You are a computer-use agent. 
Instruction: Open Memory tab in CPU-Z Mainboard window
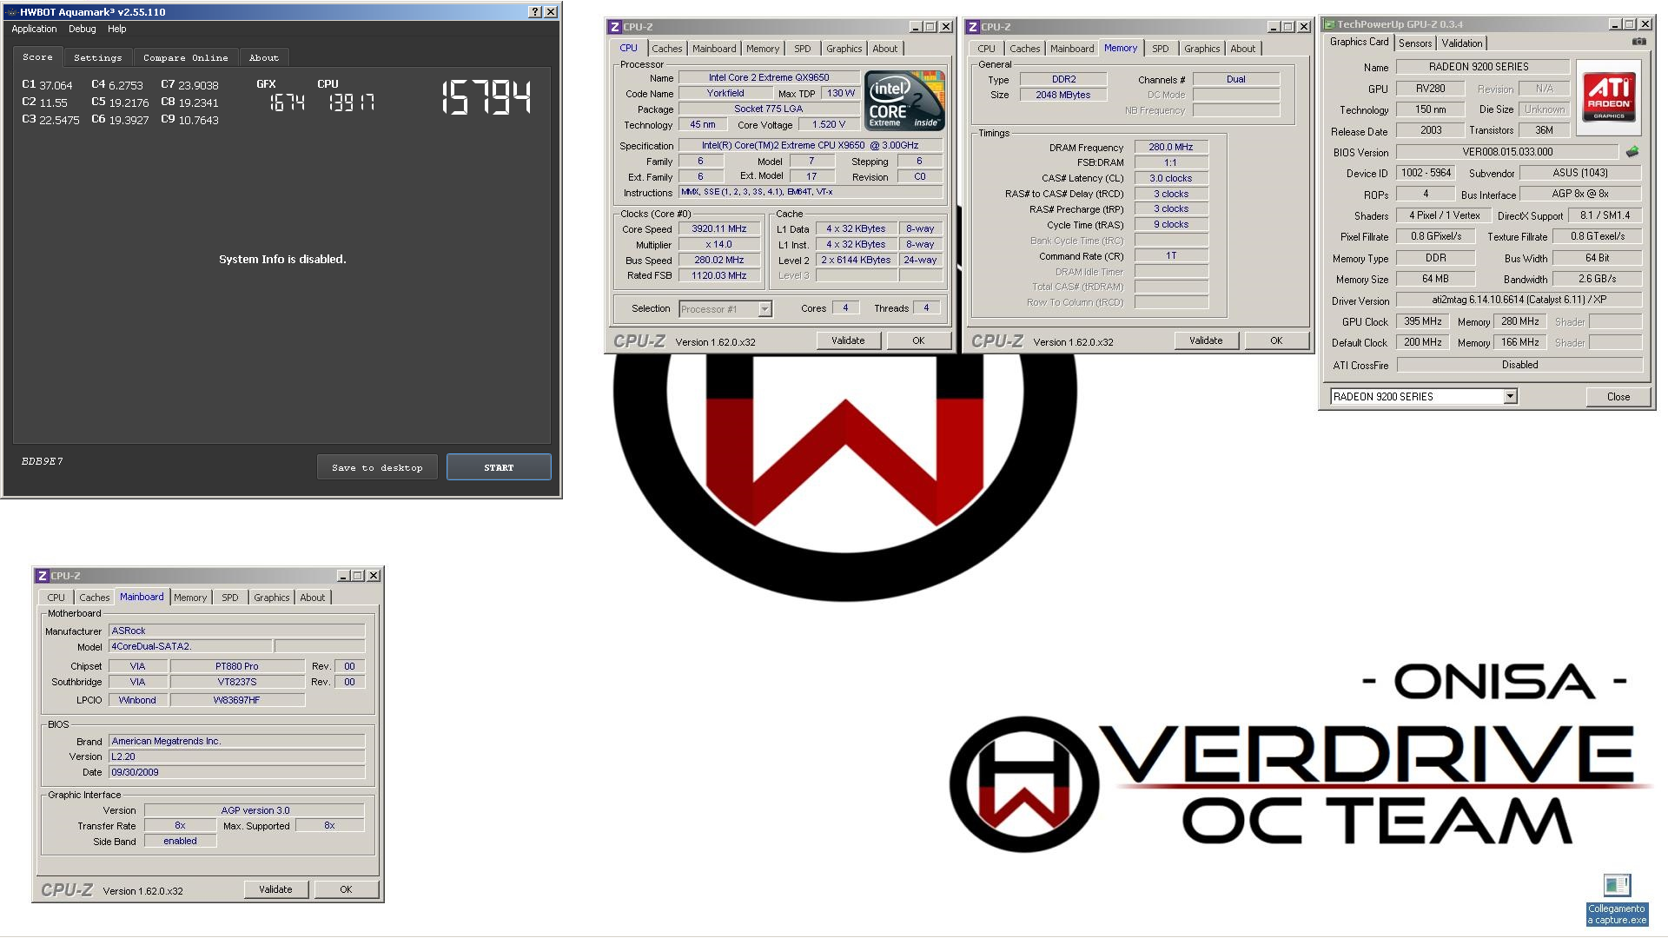pos(190,598)
